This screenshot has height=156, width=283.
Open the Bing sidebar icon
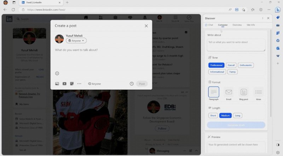[278, 10]
